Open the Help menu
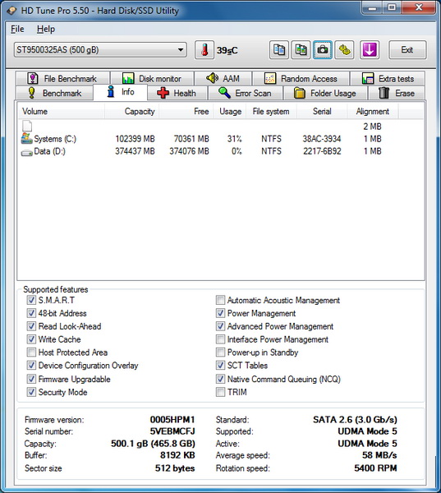This screenshot has width=441, height=493. (x=46, y=29)
